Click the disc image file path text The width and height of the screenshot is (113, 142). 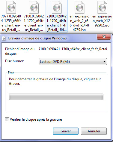coord(73,49)
